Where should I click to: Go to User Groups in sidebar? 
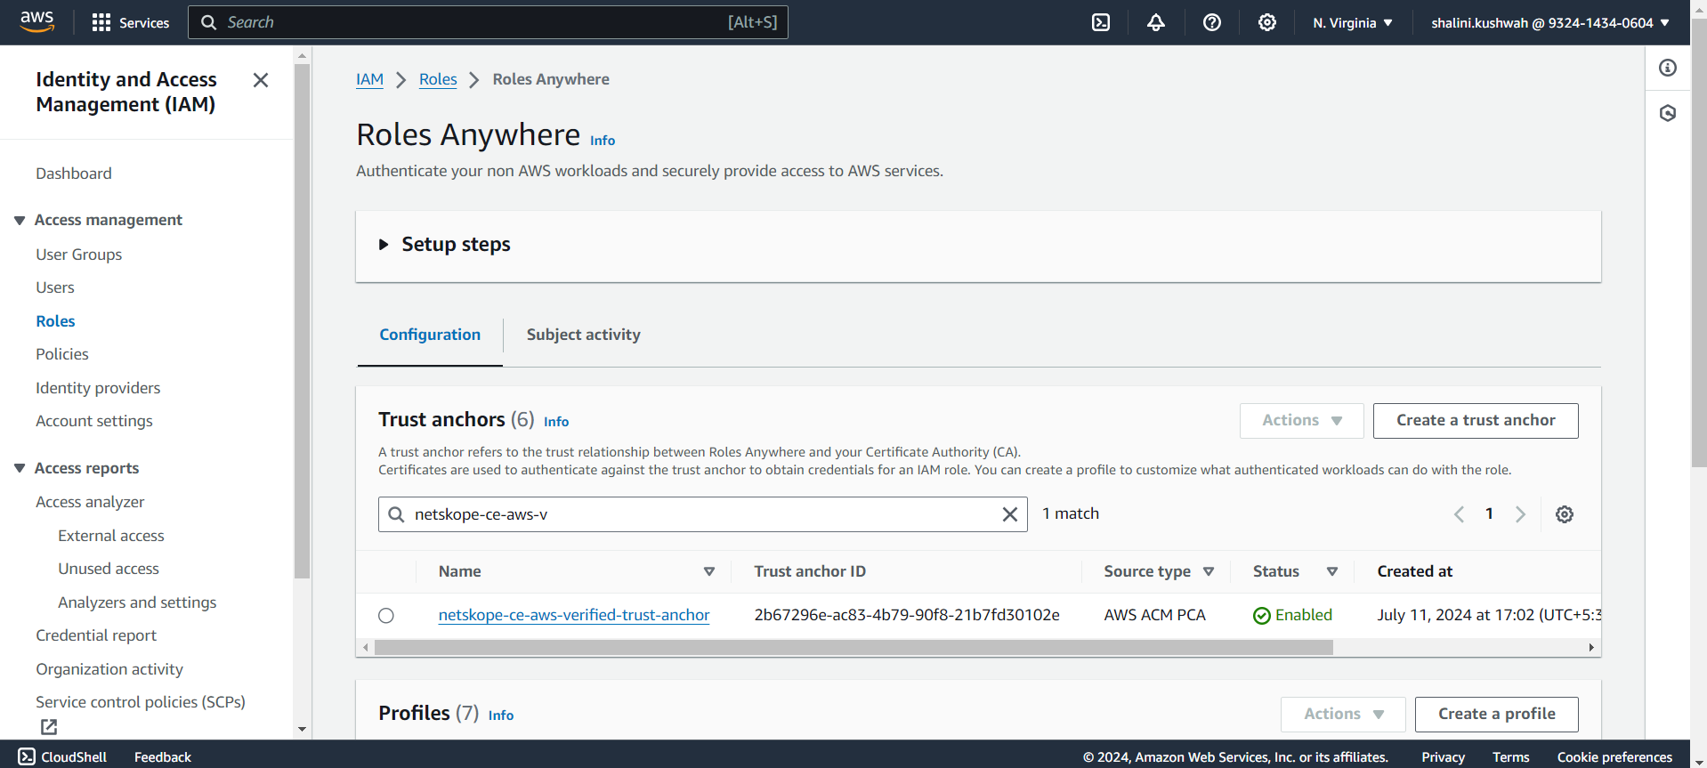click(x=79, y=255)
